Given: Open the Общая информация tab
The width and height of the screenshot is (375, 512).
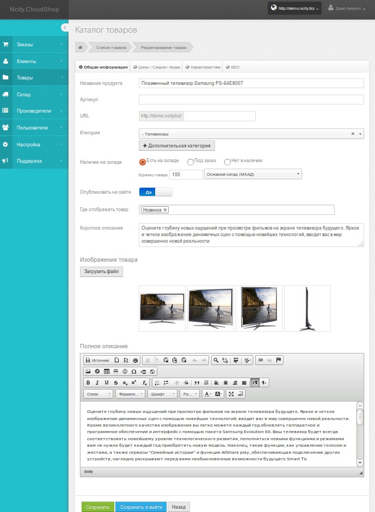Looking at the screenshot, I should (103, 67).
